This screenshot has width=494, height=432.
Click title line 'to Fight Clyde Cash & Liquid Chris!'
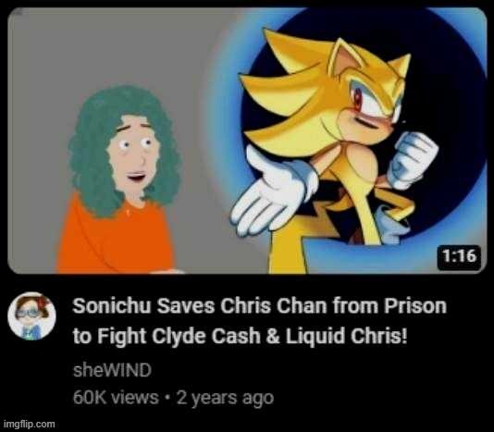coord(241,336)
